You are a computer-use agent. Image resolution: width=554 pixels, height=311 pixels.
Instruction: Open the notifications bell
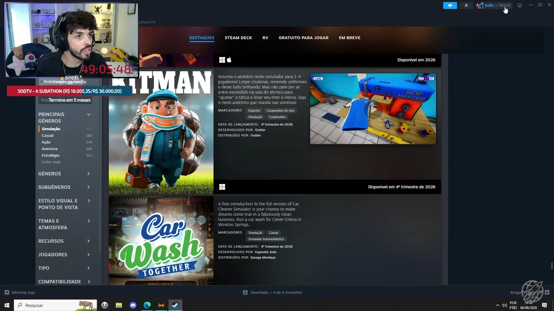point(466,6)
